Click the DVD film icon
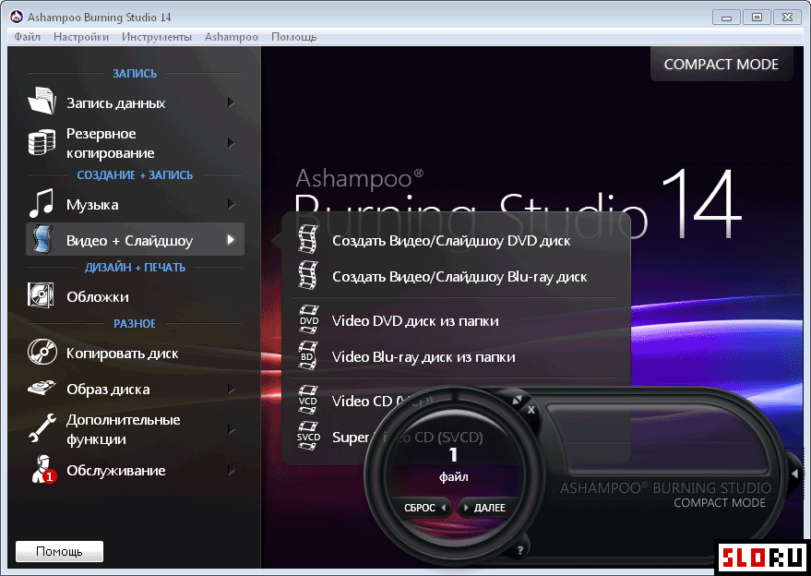Viewport: 811px width, 576px height. pyautogui.click(x=309, y=319)
